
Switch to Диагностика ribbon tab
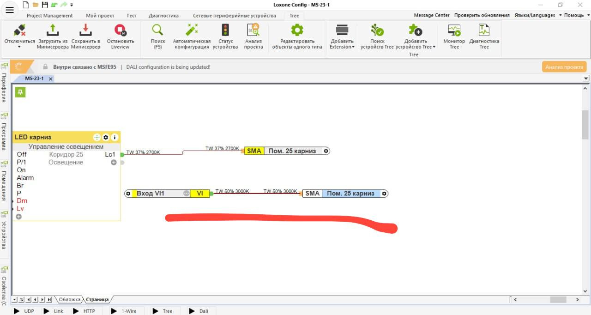tap(163, 16)
